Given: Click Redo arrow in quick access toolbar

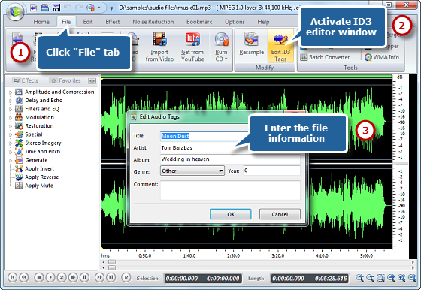Looking at the screenshot, I should (x=79, y=8).
